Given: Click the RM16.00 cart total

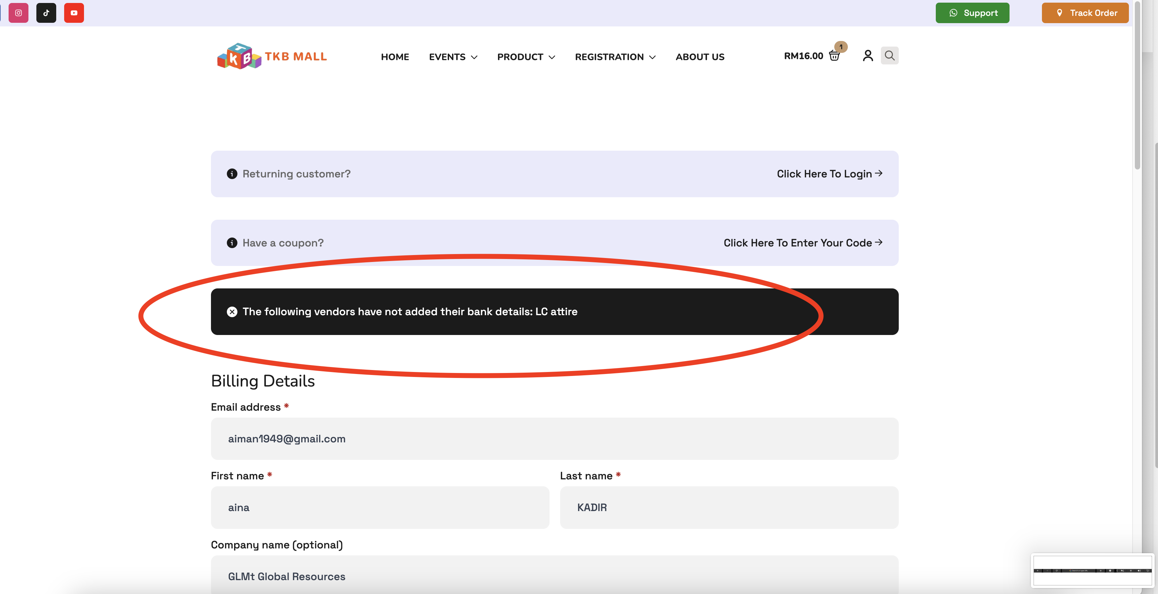Looking at the screenshot, I should 804,56.
